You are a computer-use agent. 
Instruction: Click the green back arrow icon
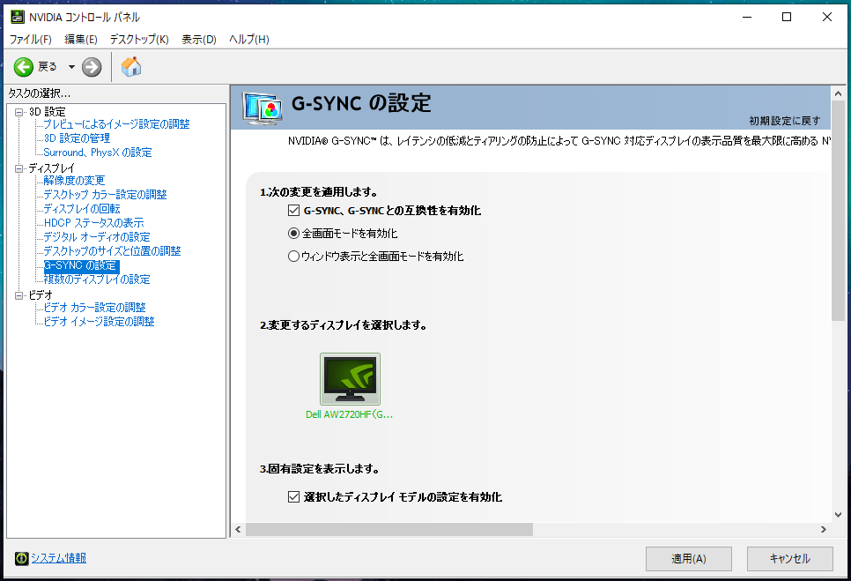tap(23, 67)
